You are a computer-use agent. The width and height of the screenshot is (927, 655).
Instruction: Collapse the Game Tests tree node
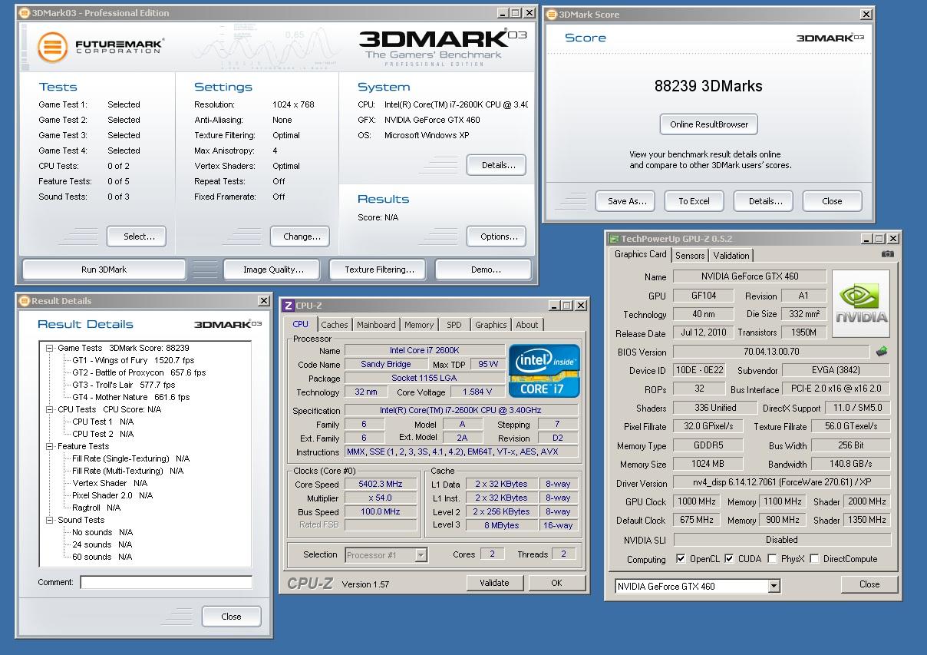49,348
